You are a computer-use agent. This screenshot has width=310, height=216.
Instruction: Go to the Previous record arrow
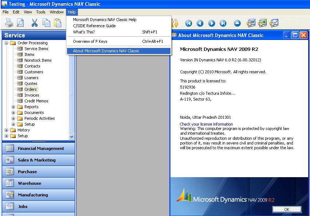[x=200, y=24]
